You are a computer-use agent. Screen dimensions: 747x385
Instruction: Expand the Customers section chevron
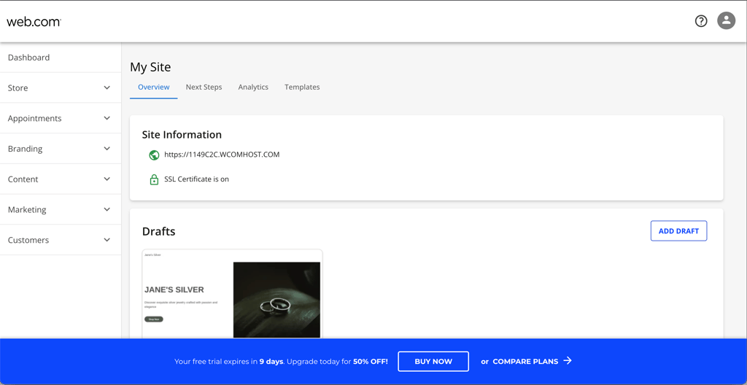tap(107, 240)
